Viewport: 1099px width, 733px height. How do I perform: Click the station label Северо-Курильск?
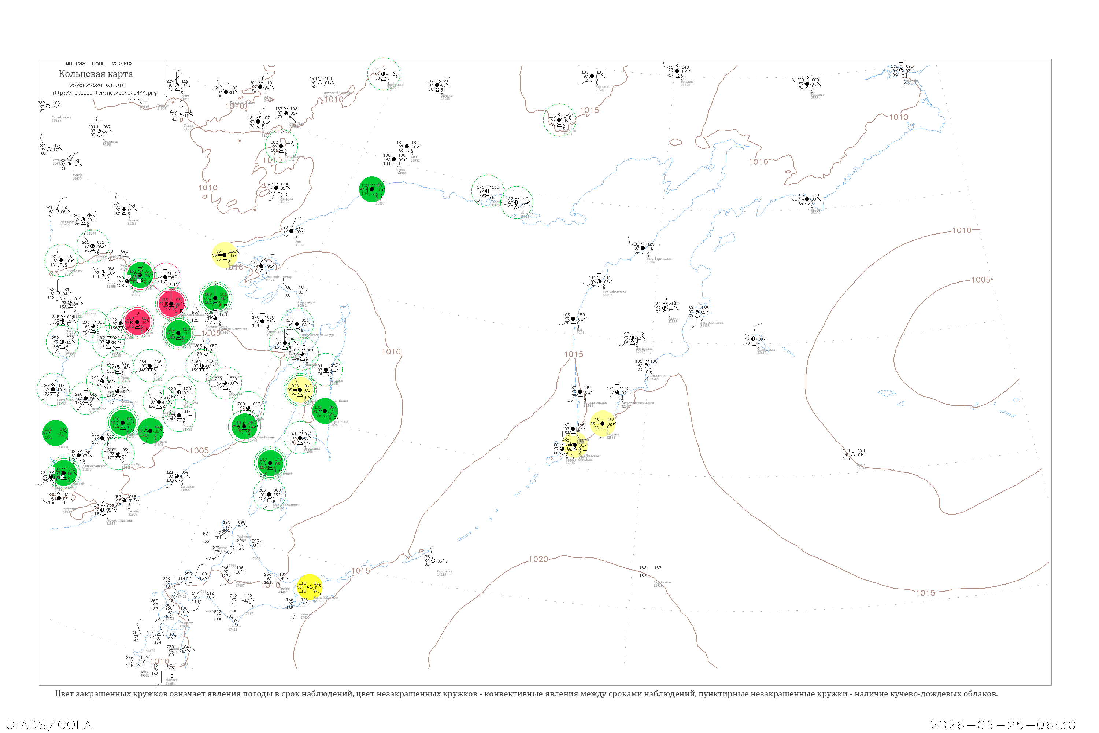pyautogui.click(x=579, y=460)
